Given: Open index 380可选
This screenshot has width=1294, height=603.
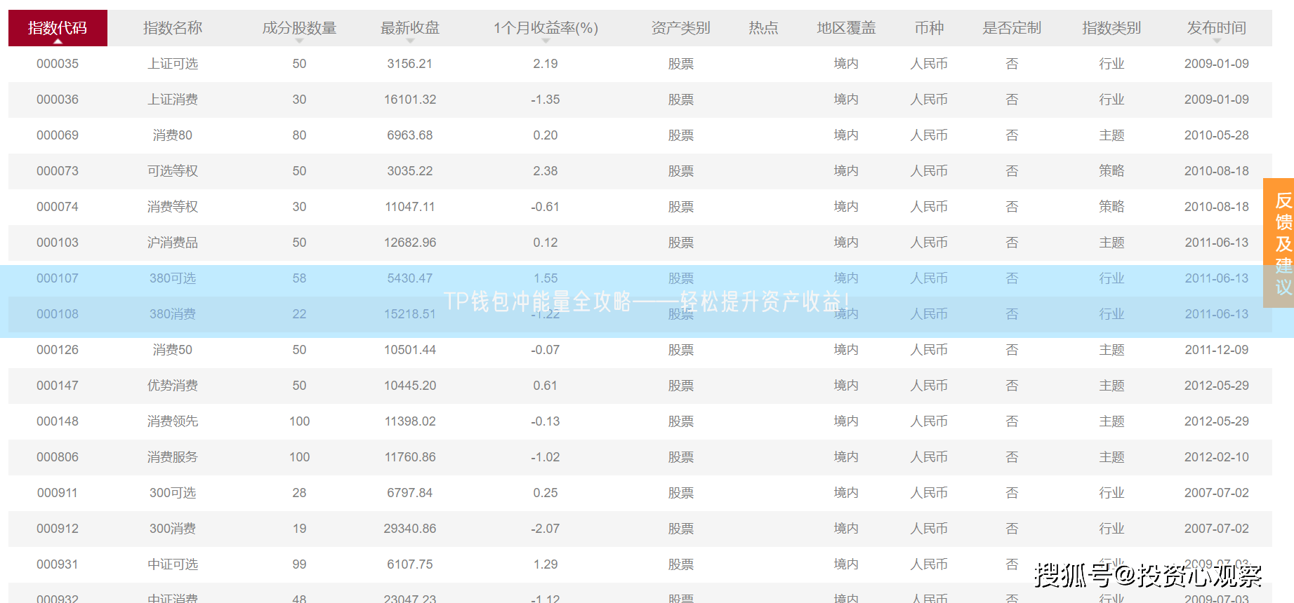Looking at the screenshot, I should pyautogui.click(x=173, y=278).
